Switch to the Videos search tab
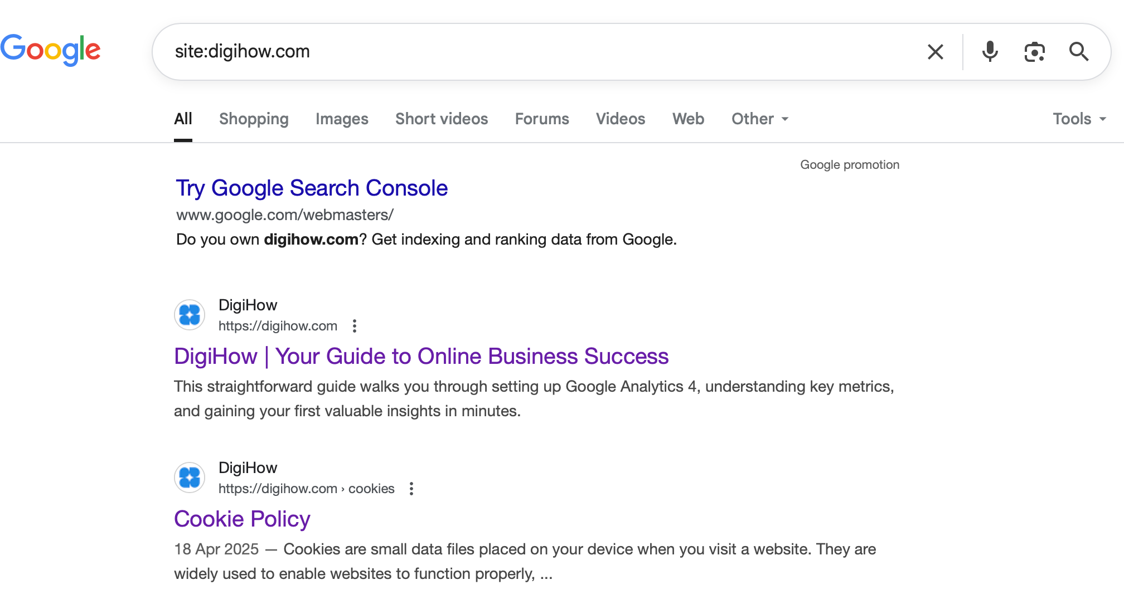Image resolution: width=1124 pixels, height=604 pixels. tap(621, 119)
